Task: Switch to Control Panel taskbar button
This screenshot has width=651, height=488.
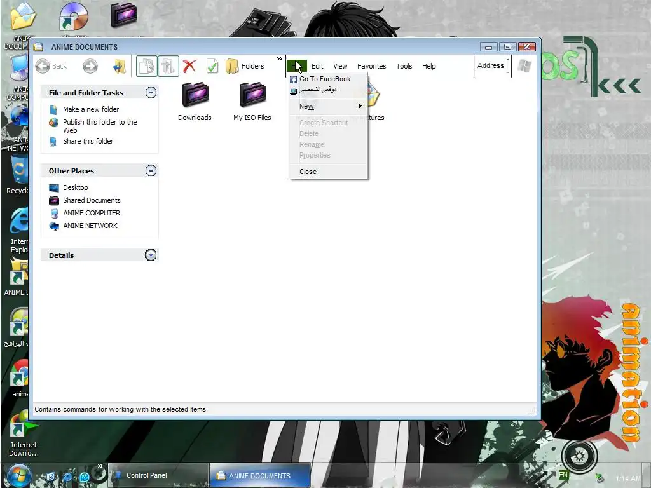Action: (158, 475)
